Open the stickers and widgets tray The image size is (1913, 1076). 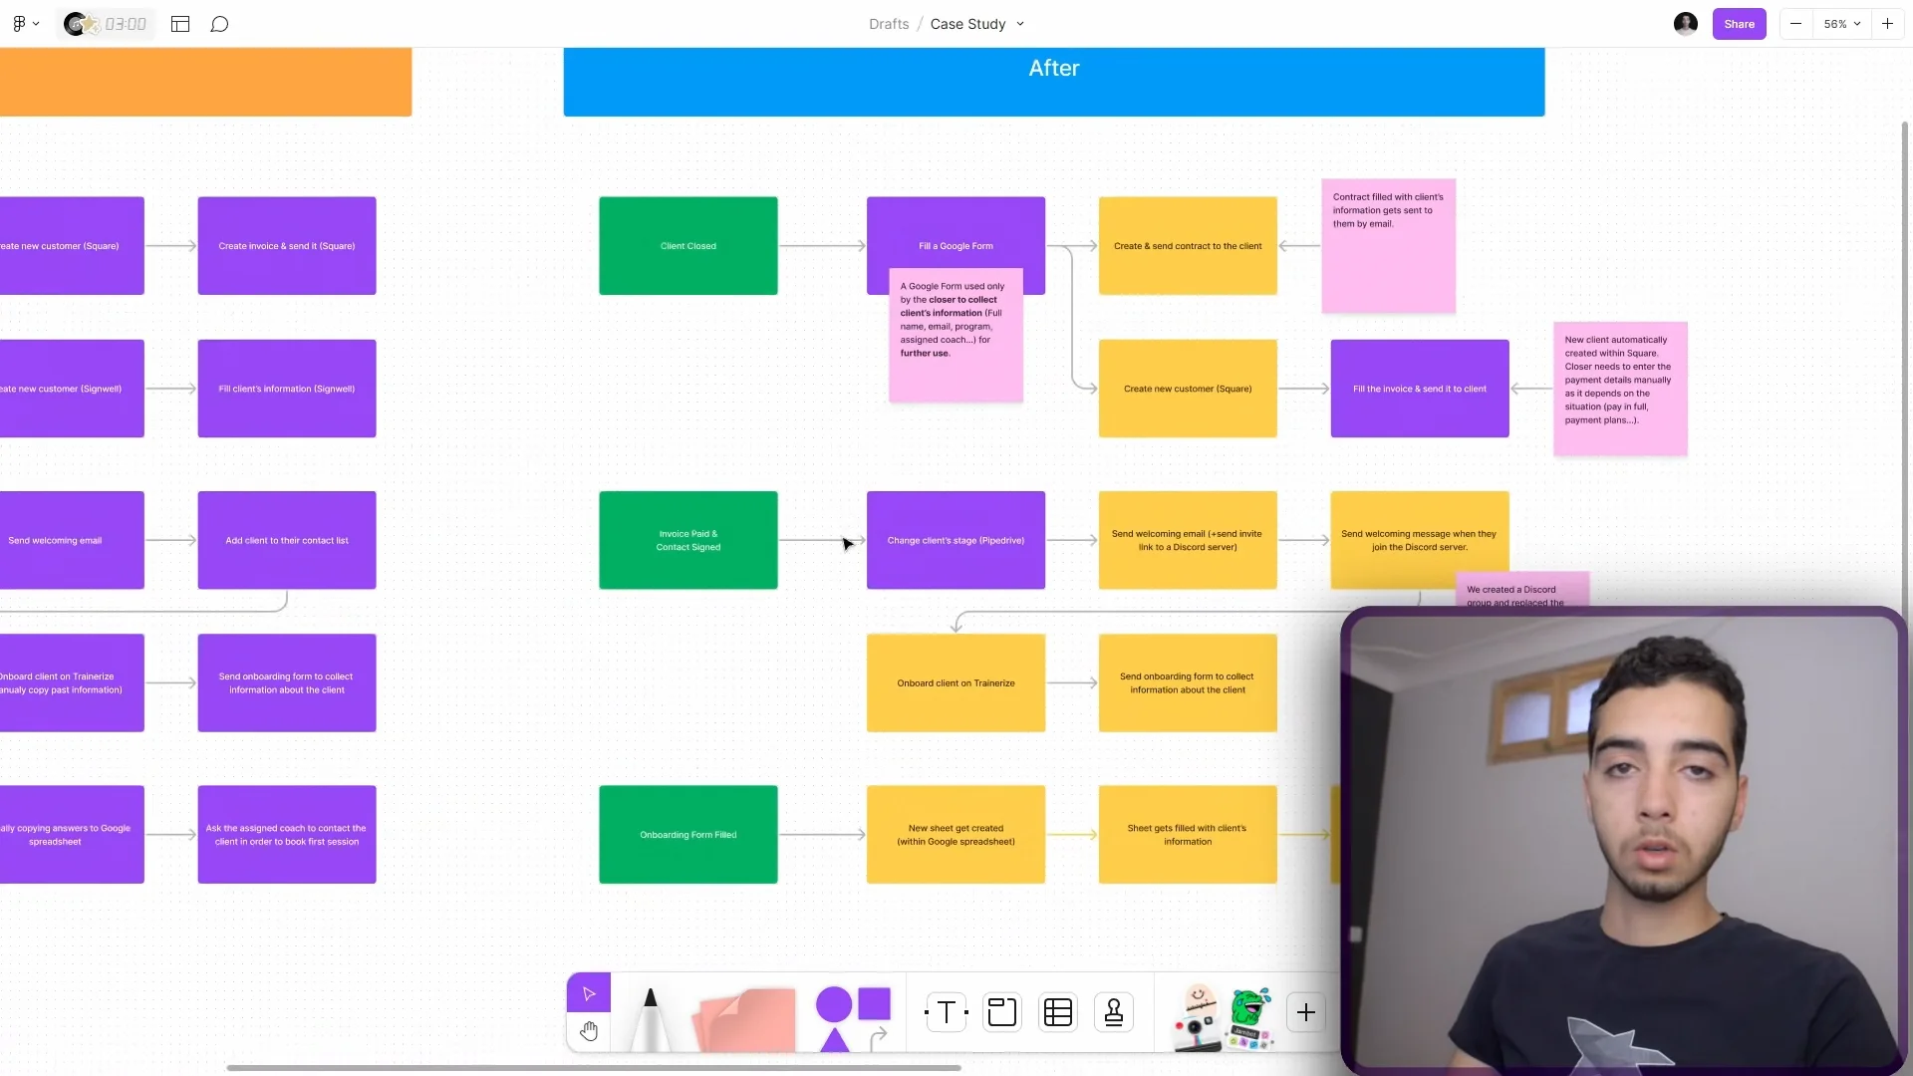(x=1223, y=1017)
